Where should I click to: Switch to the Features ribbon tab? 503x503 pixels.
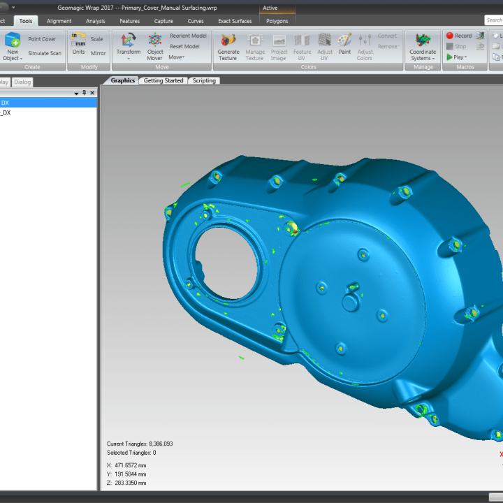pyautogui.click(x=130, y=21)
